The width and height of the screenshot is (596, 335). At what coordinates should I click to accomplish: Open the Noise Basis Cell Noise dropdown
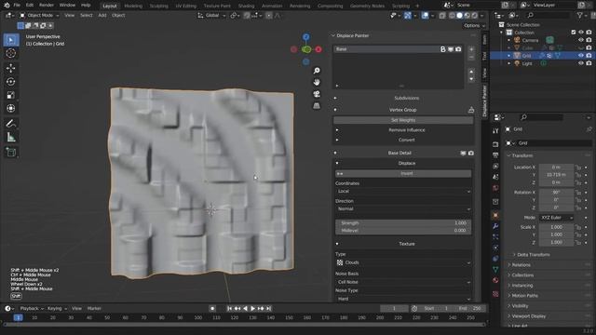403,282
